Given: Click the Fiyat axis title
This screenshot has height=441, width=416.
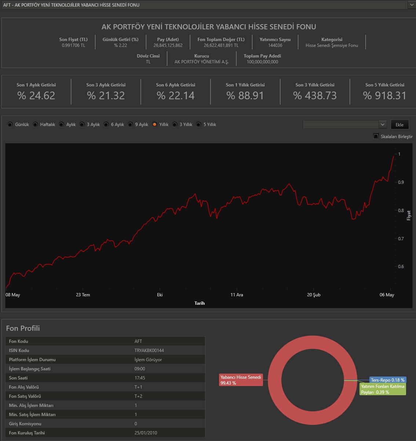Looking at the screenshot, I should 409,215.
